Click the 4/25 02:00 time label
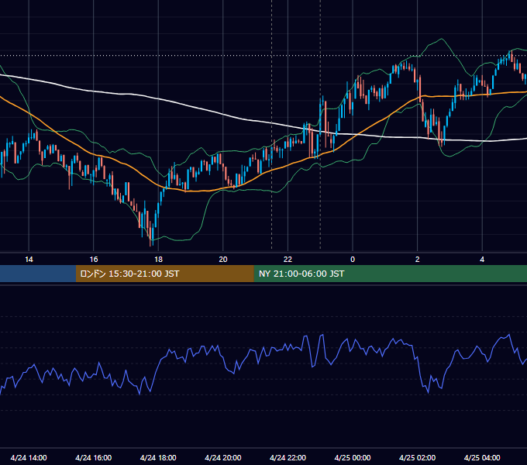 417,457
